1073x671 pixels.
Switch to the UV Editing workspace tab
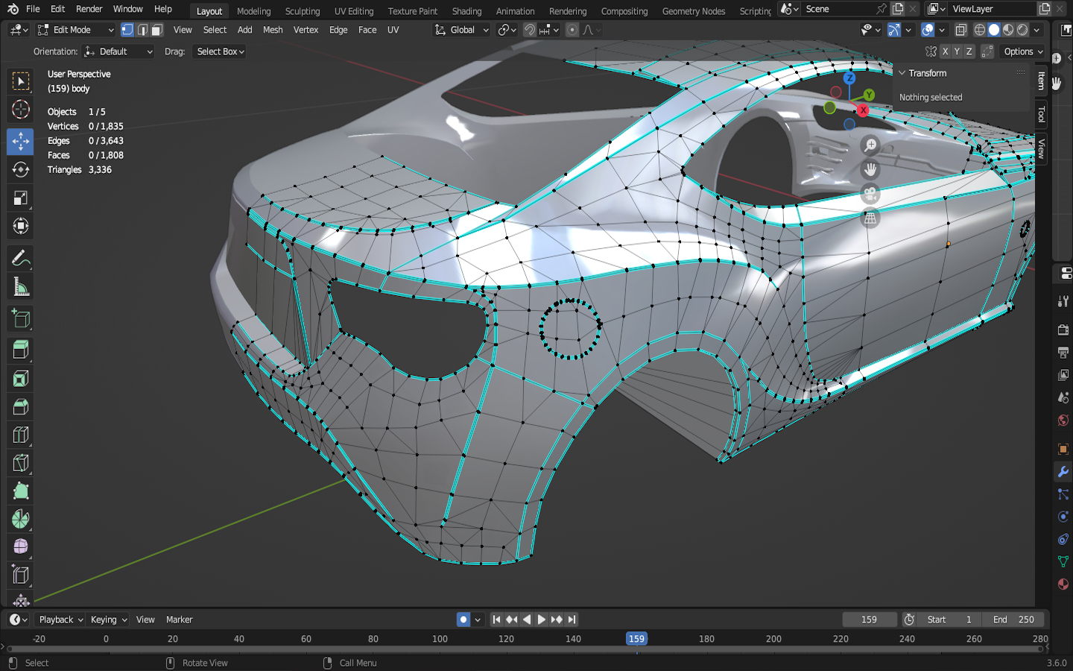click(354, 11)
